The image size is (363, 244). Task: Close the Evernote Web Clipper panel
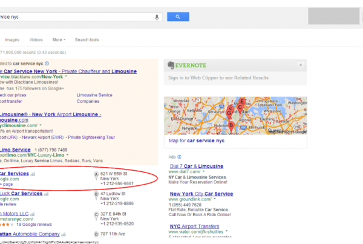pos(301,65)
